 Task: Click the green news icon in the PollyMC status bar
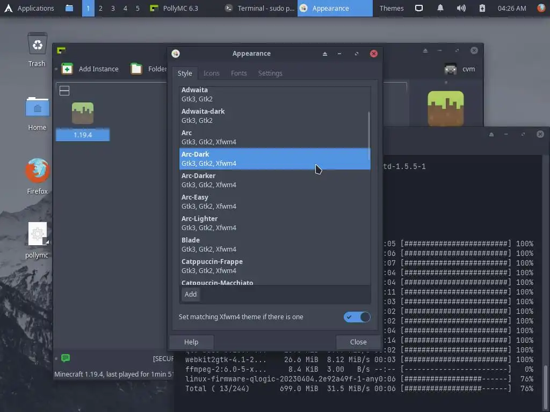pyautogui.click(x=65, y=358)
